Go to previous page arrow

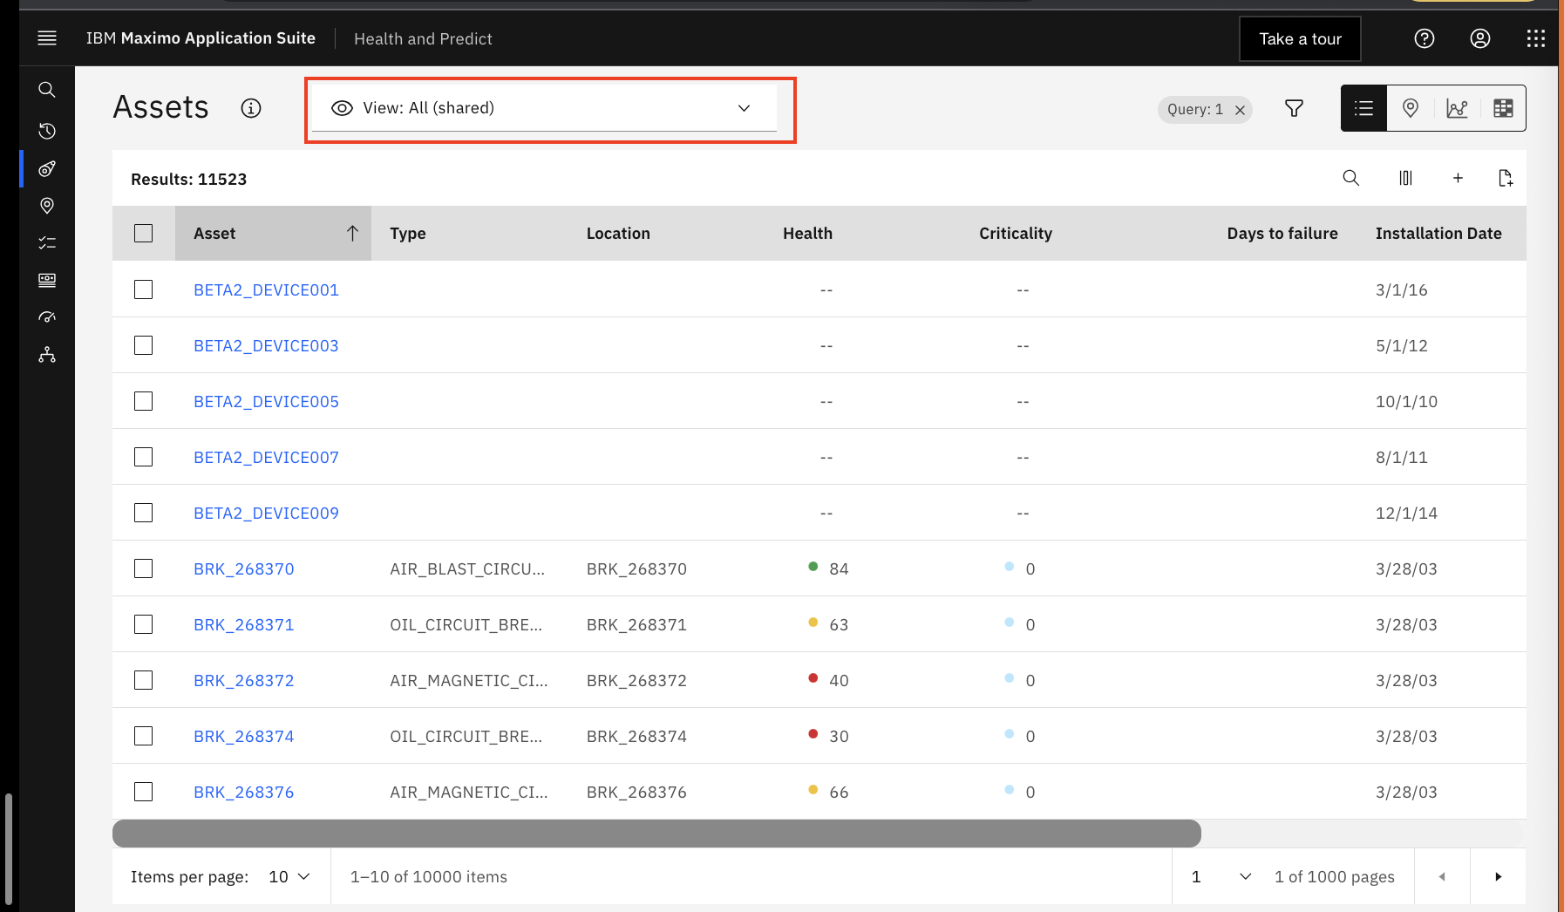(x=1442, y=876)
